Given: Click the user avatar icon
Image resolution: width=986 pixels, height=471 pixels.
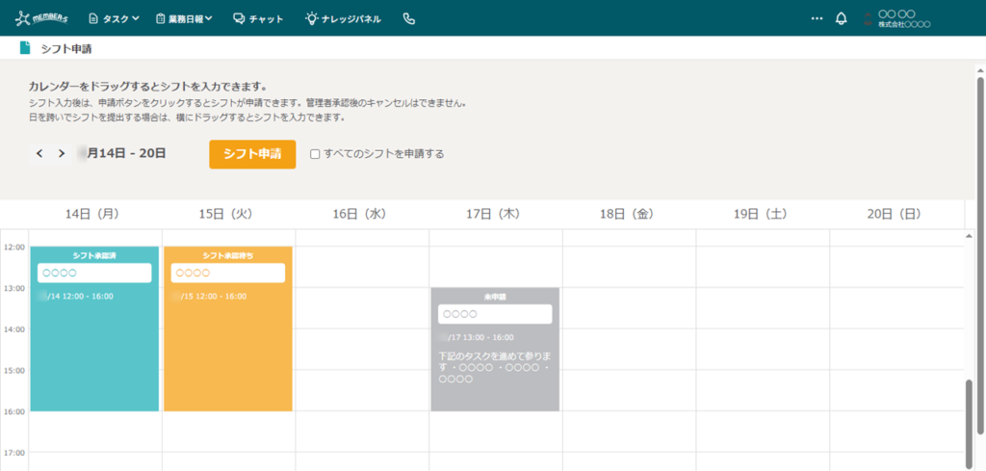Looking at the screenshot, I should (869, 19).
